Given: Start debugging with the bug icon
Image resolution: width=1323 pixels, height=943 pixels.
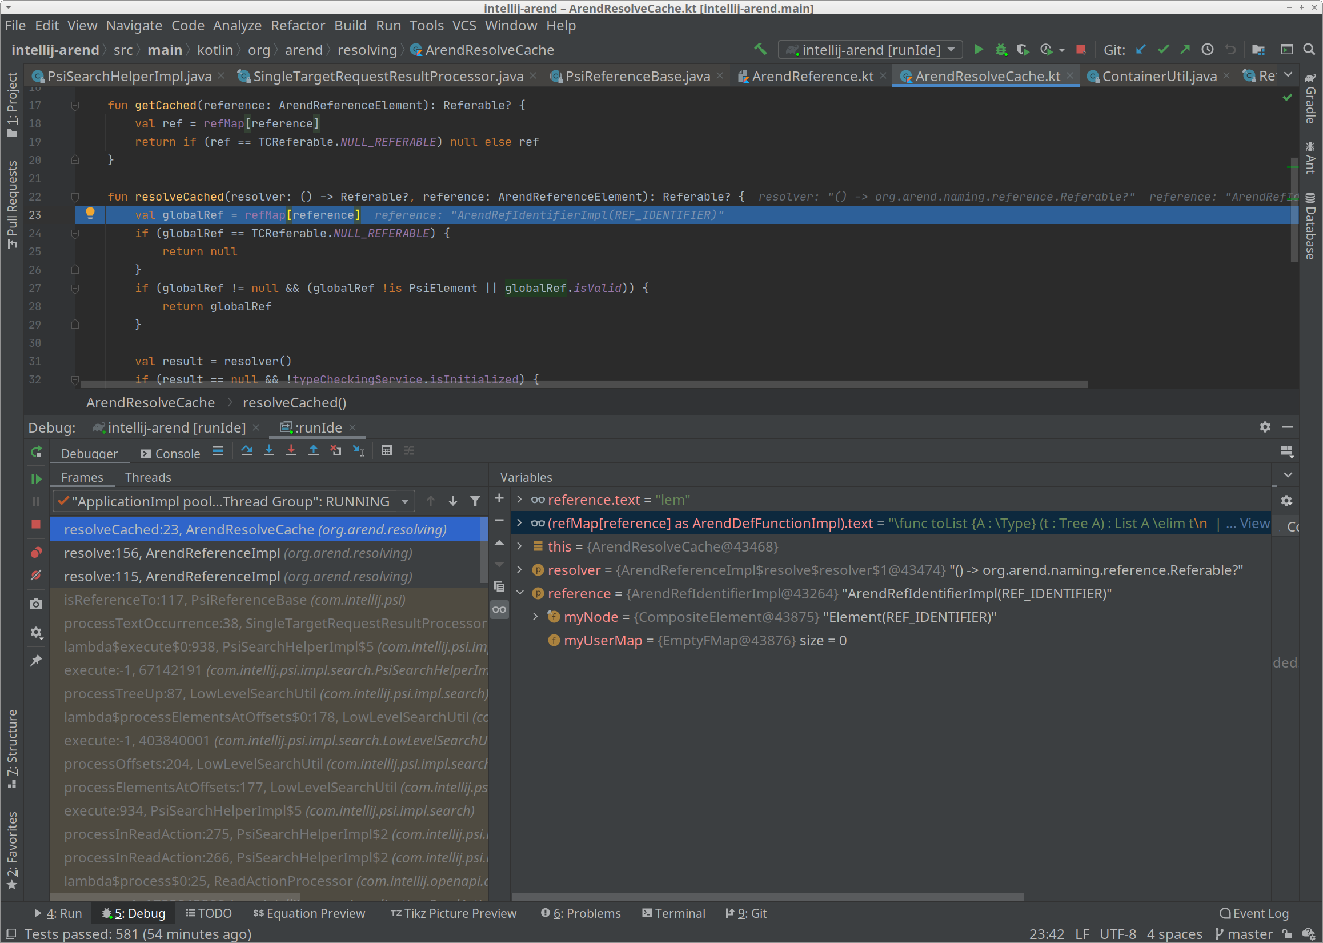Looking at the screenshot, I should [1001, 49].
